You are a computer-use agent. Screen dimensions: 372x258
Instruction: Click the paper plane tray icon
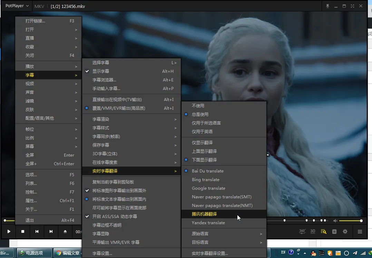355,253
